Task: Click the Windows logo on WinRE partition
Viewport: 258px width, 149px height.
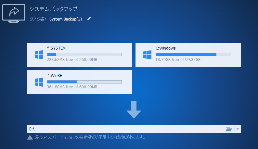Action: click(39, 82)
